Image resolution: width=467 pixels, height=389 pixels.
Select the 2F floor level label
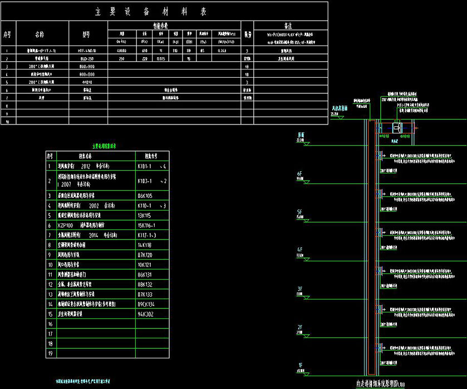tap(299, 327)
